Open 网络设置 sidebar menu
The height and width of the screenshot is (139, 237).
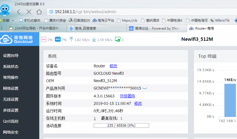tap(11, 88)
